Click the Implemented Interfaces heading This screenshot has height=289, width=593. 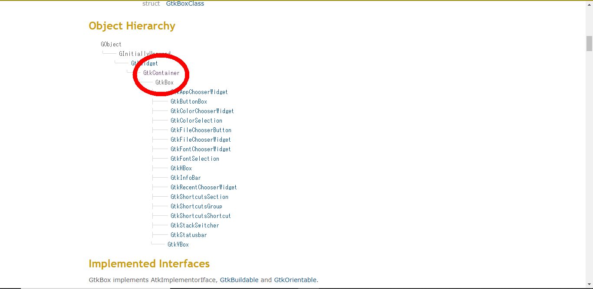149,263
